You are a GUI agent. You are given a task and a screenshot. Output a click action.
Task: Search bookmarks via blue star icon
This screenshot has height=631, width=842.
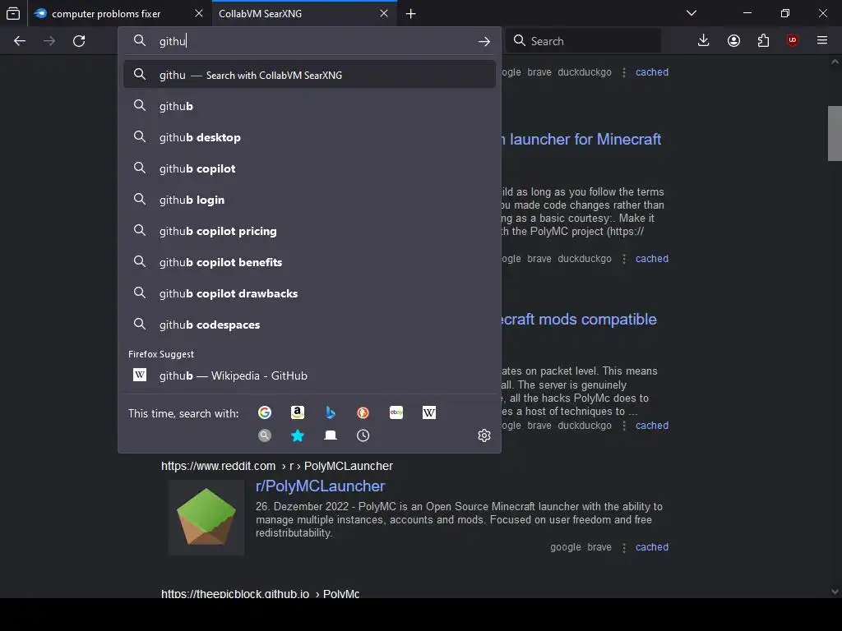click(298, 435)
